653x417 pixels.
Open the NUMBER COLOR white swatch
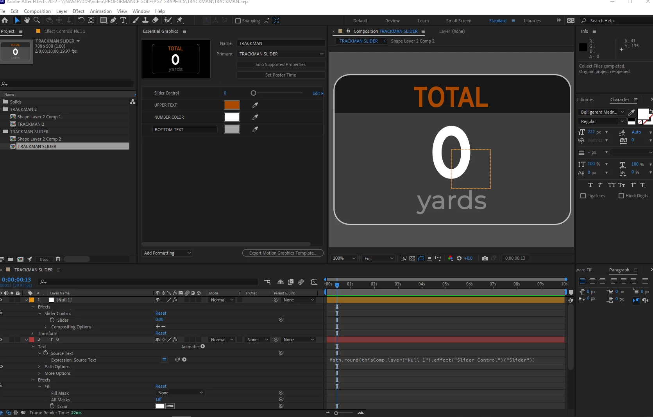232,117
